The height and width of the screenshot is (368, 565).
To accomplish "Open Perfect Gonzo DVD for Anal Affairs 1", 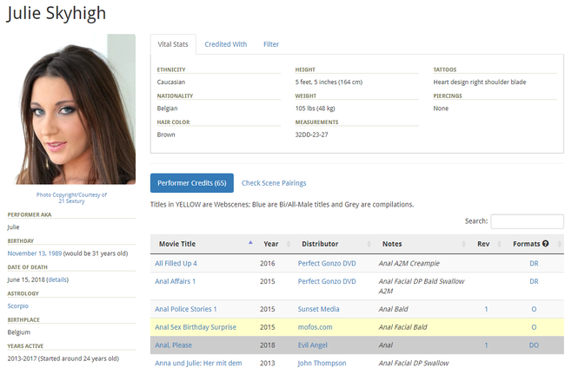I will point(327,281).
